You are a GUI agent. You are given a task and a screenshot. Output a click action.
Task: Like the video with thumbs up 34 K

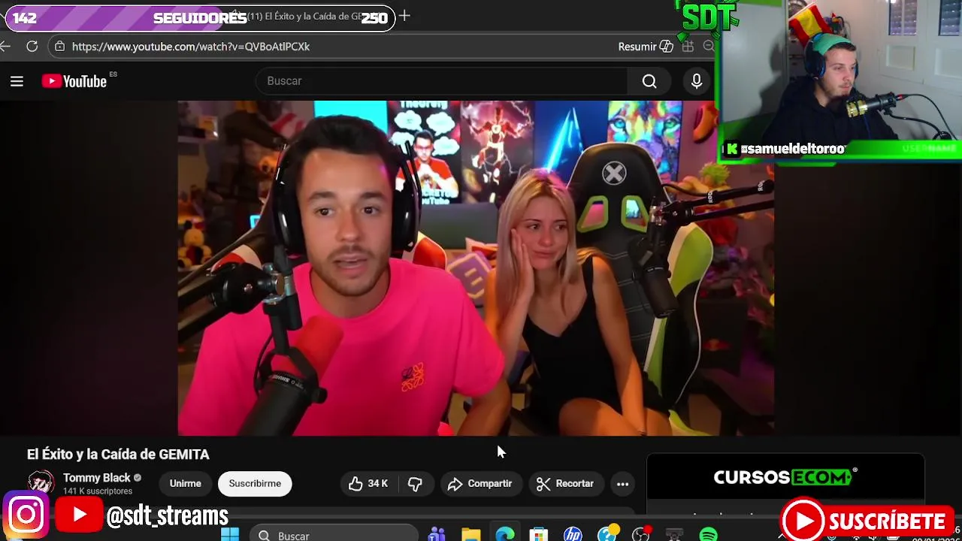click(368, 484)
